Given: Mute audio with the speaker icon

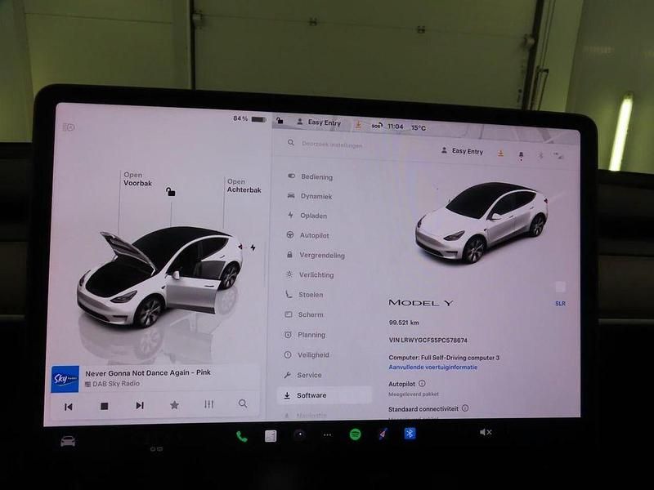Looking at the screenshot, I should point(487,430).
